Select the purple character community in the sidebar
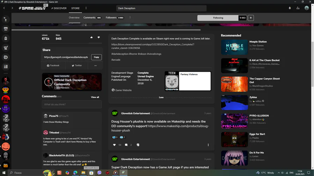This screenshot has height=176, width=314. [x=6, y=109]
